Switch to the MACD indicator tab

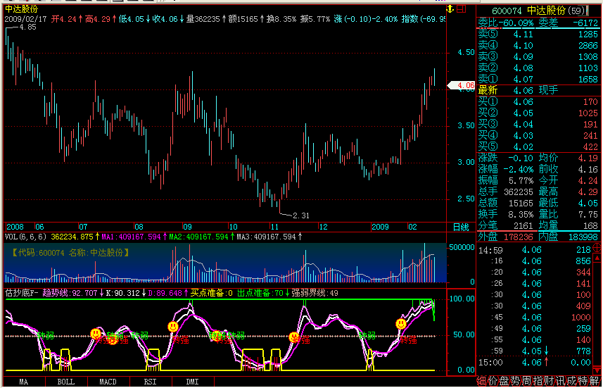(108, 382)
